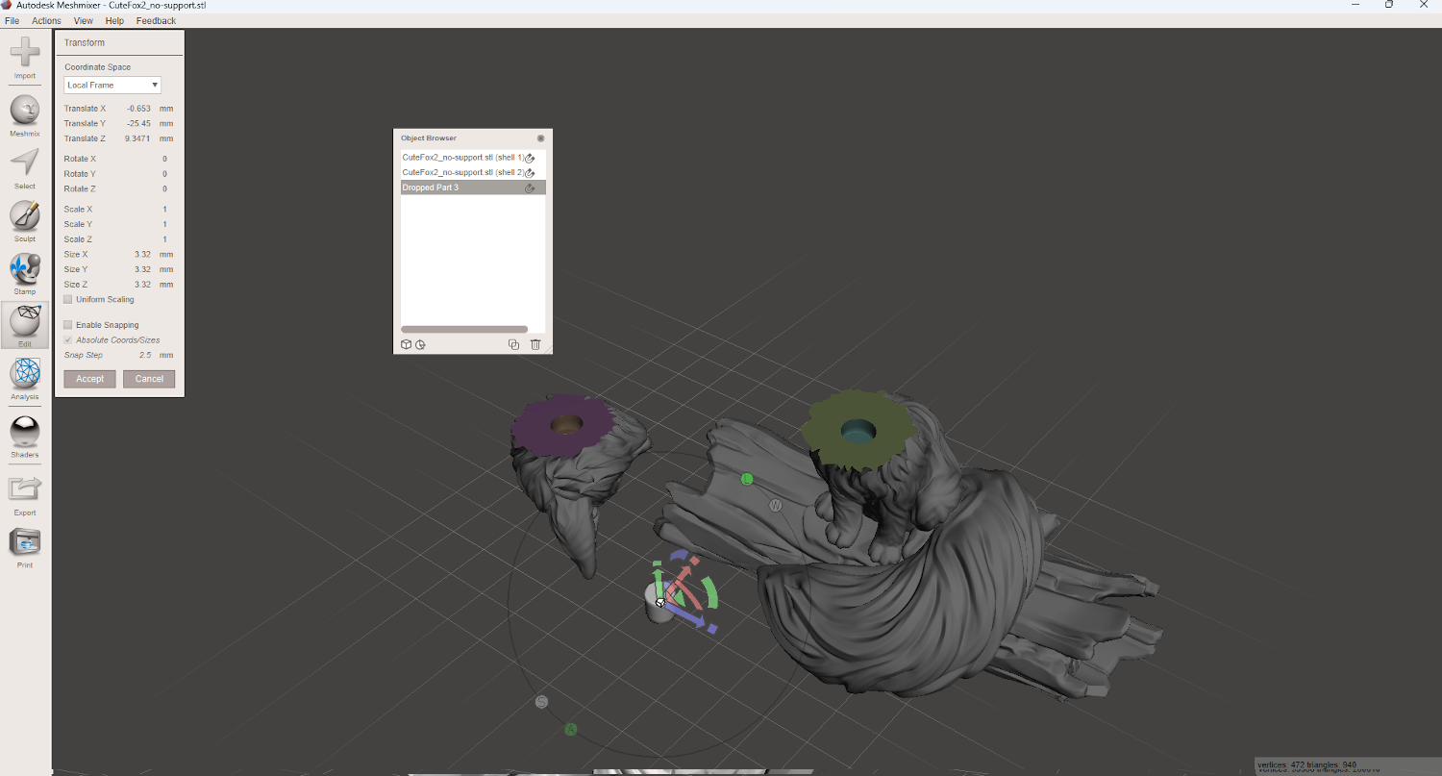Screen dimensions: 1442x776
Task: Open the Feedback menu
Action: click(156, 20)
